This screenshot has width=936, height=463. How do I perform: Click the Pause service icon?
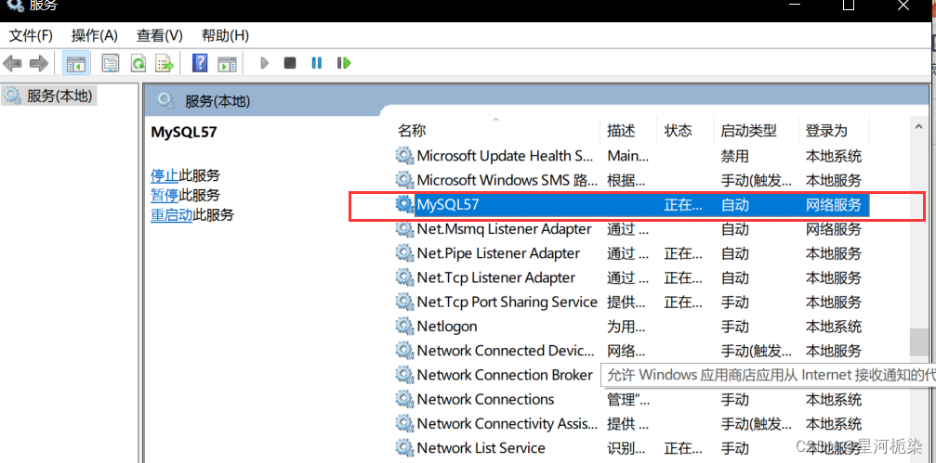tap(317, 62)
